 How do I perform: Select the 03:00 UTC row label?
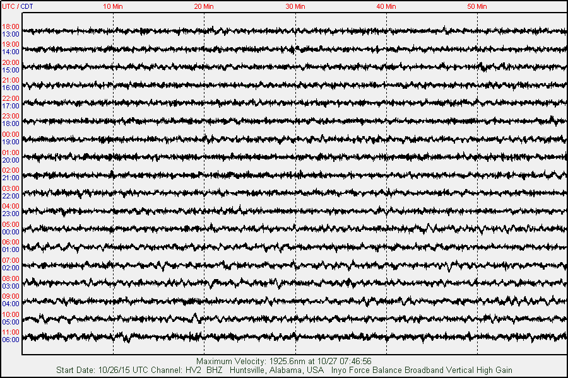(11, 188)
